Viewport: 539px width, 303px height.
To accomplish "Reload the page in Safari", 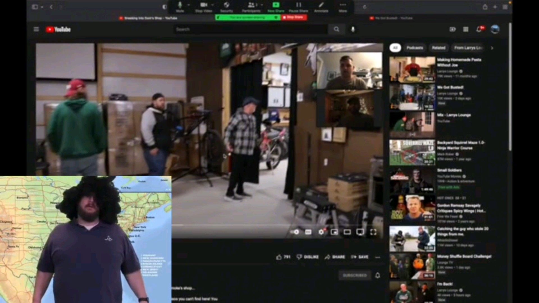I will 365,7.
